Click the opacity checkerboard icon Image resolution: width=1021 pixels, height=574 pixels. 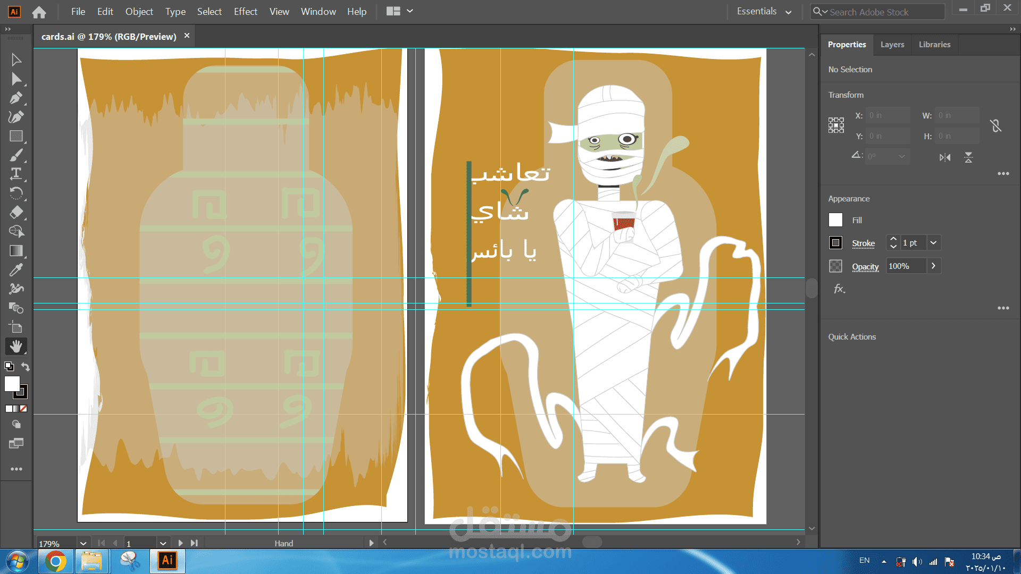point(835,266)
